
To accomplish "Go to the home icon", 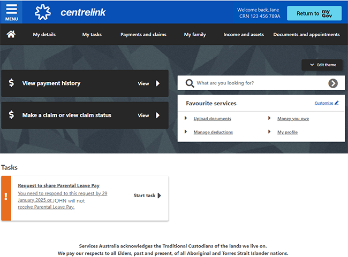I will pyautogui.click(x=11, y=34).
